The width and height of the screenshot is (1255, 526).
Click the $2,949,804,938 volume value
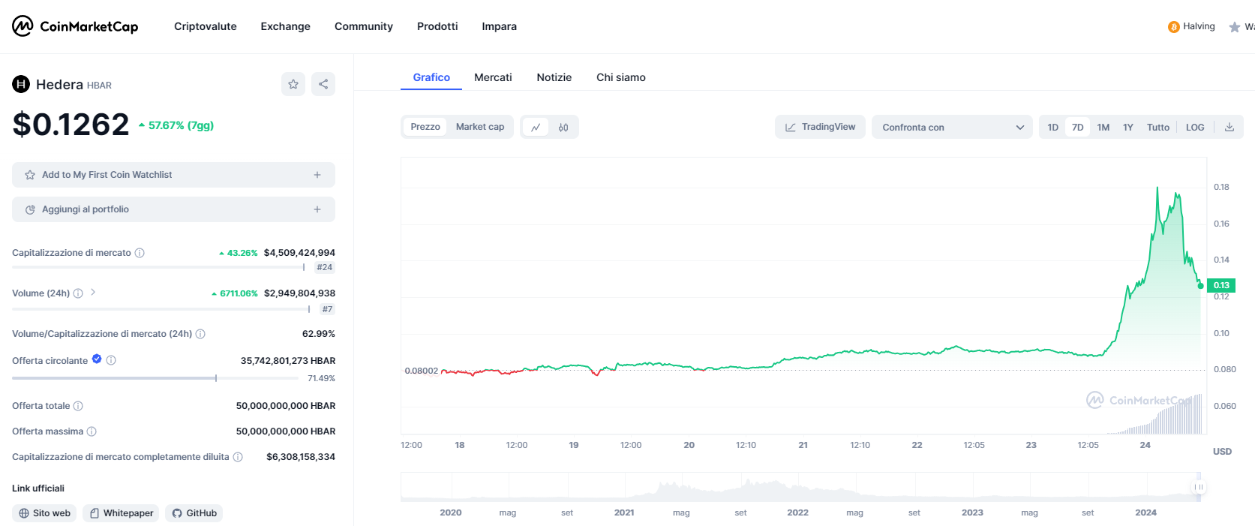299,293
